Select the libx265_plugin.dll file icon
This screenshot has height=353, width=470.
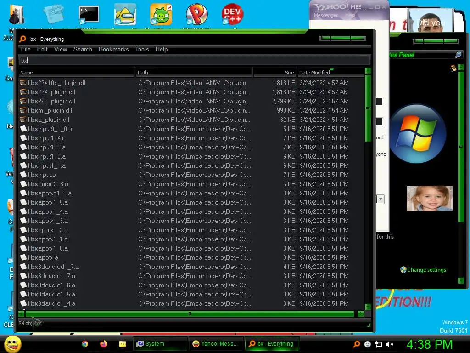[x=23, y=101]
